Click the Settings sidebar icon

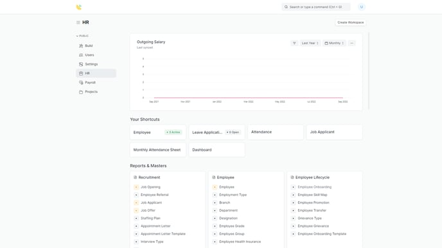tap(81, 64)
